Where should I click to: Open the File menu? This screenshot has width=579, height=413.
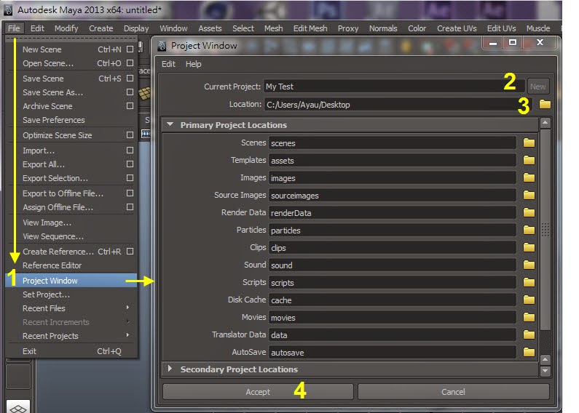coord(14,28)
